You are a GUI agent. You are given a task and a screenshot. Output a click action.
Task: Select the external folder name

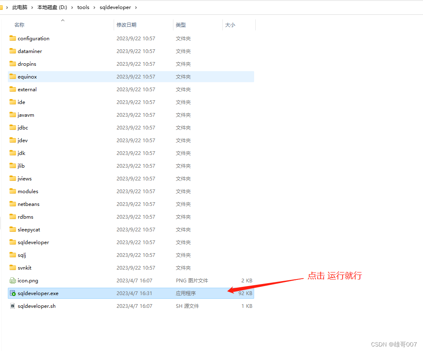point(27,89)
